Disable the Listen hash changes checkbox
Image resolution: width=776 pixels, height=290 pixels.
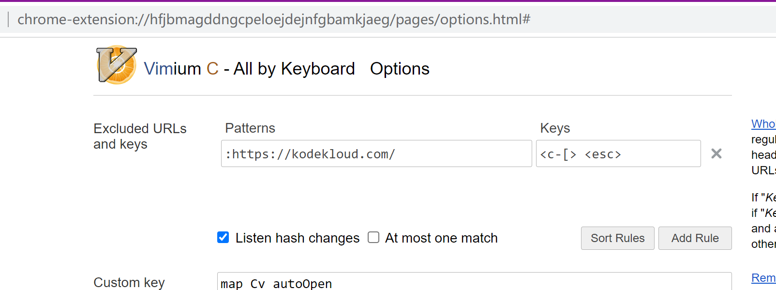tap(223, 237)
